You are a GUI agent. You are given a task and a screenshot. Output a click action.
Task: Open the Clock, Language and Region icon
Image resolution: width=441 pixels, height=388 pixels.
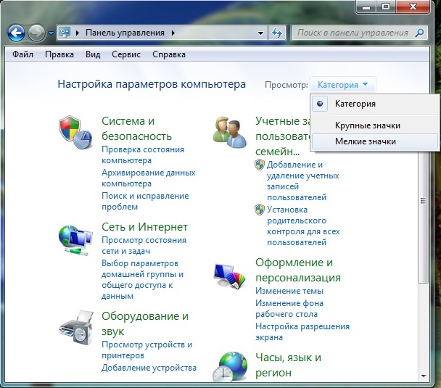[229, 367]
